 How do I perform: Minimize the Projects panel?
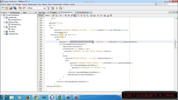(36, 12)
